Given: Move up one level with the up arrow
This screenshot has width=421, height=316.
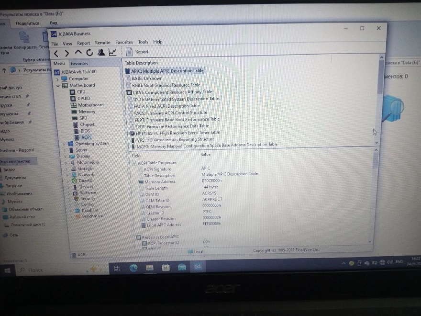Looking at the screenshot, I should [x=78, y=52].
